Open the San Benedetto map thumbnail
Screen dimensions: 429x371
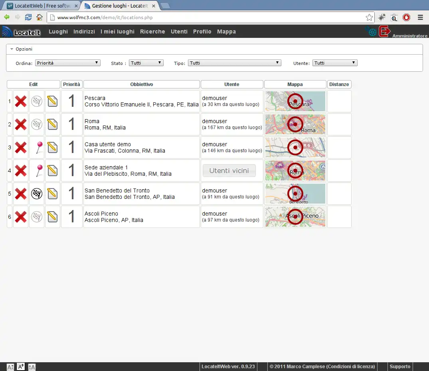click(295, 194)
